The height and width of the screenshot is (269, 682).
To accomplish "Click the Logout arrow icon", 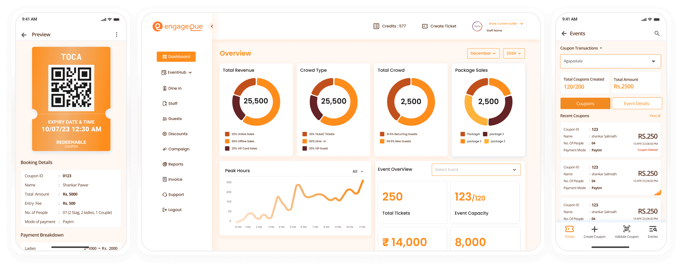I will 164,210.
